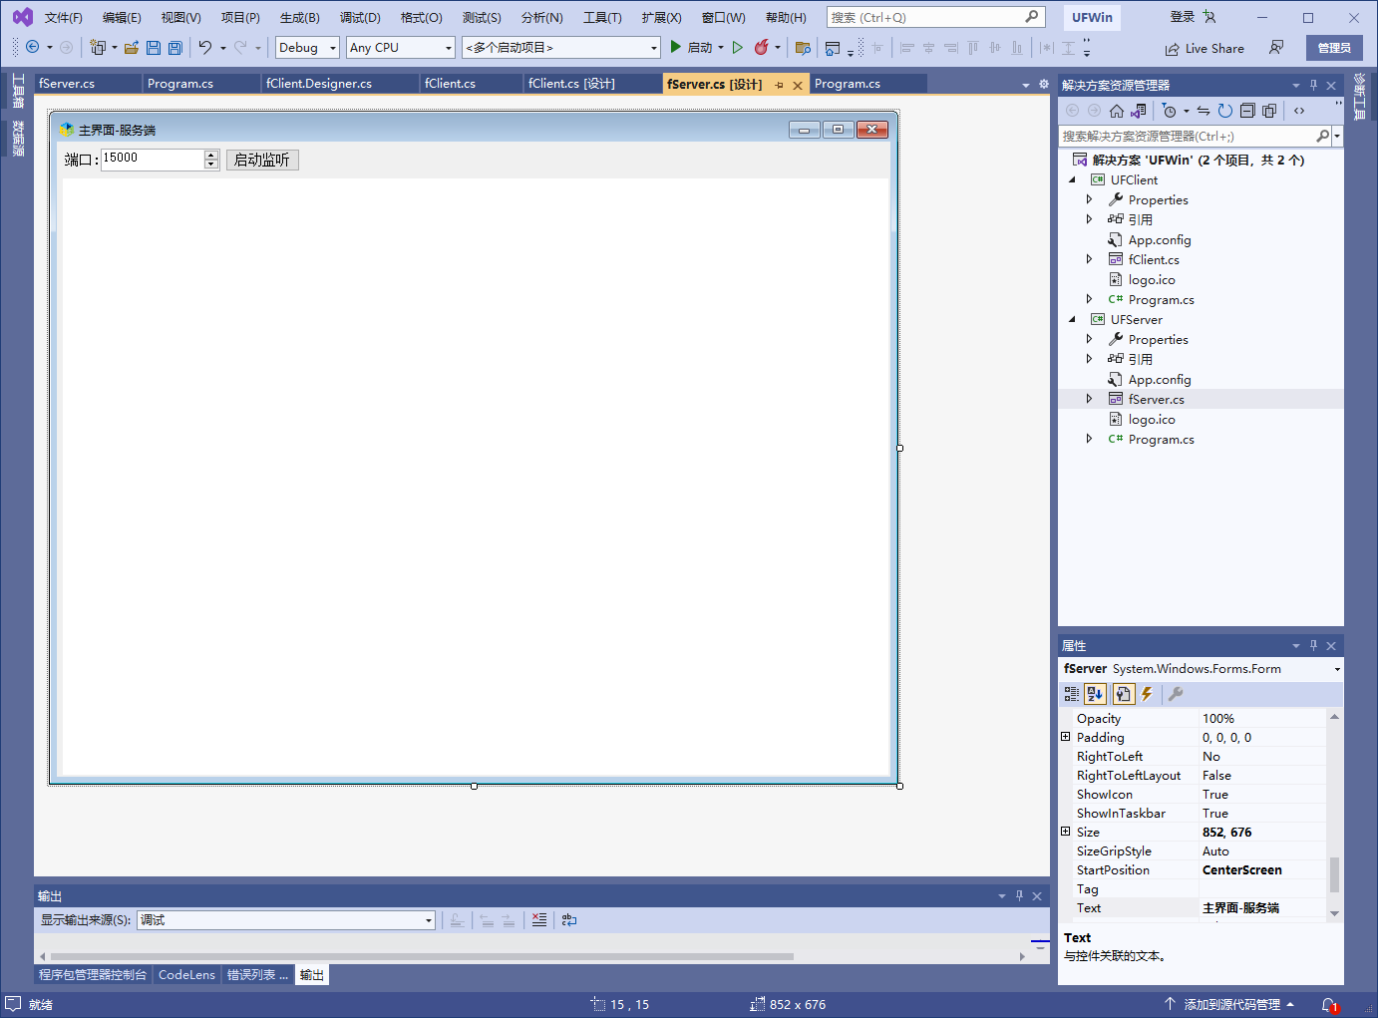Click the Save All icon
The width and height of the screenshot is (1378, 1018).
(175, 47)
